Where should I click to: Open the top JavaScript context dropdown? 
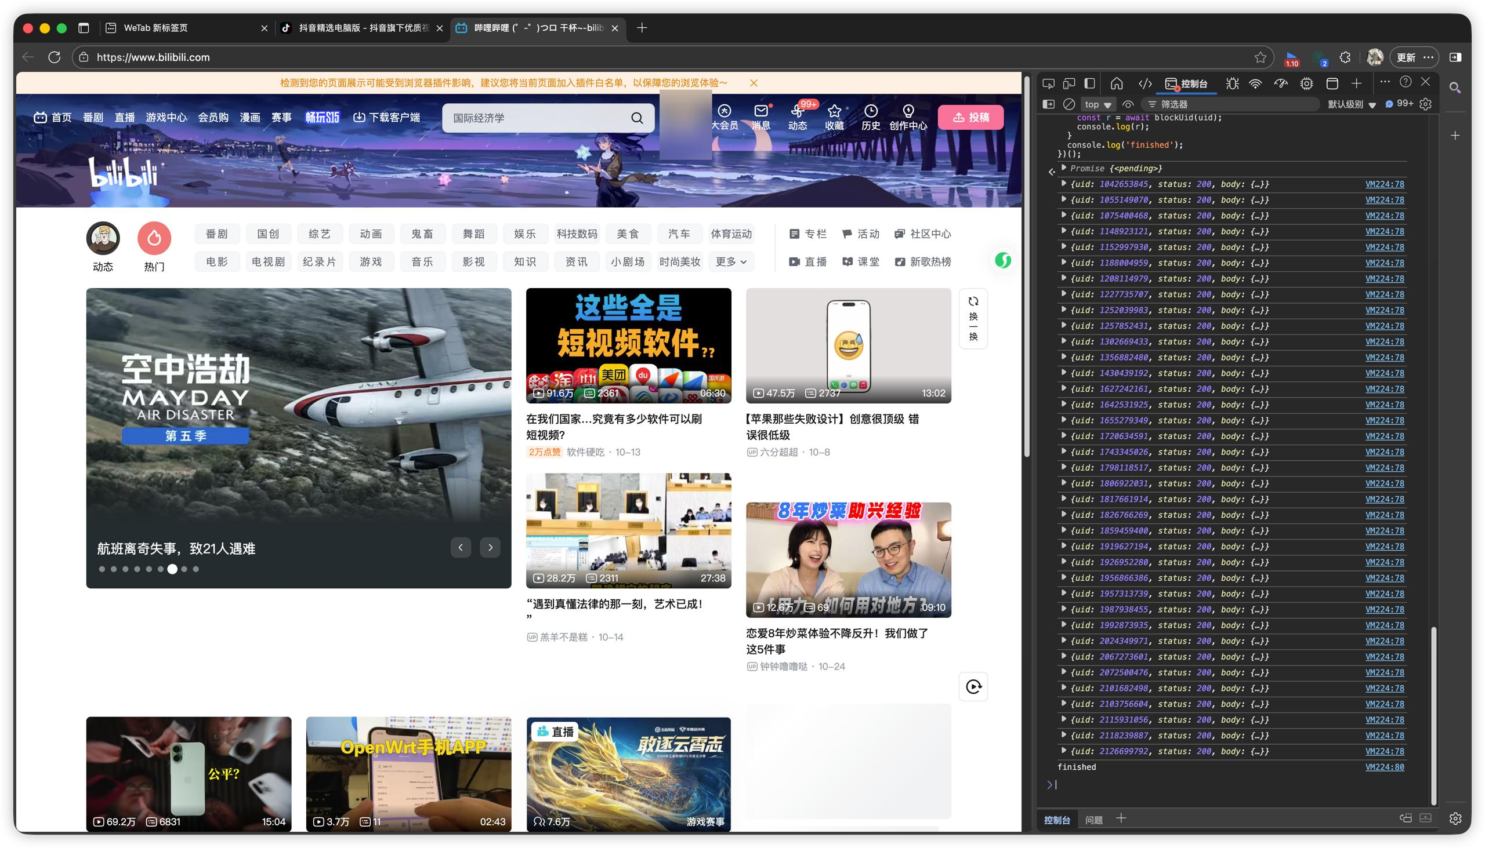[1098, 104]
